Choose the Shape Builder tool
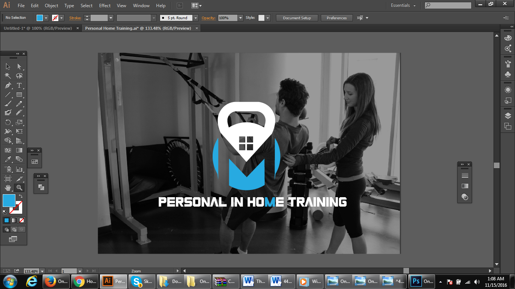515x289 pixels. click(x=8, y=140)
